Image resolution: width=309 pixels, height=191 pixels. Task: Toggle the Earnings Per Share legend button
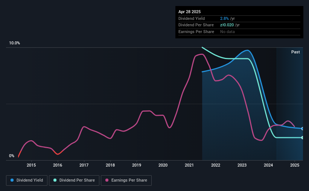pos(126,180)
